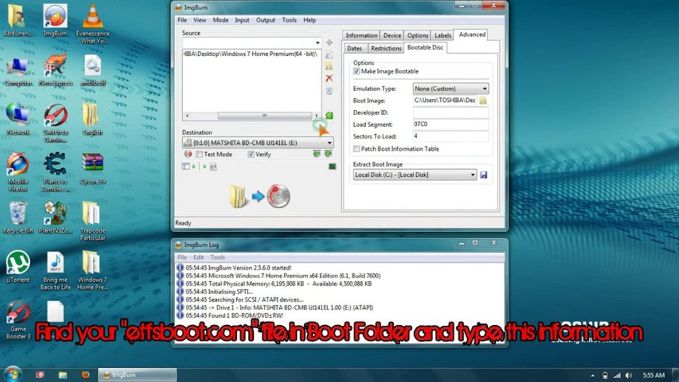Open the Game Booster 3 desktop shortcut
Image resolution: width=679 pixels, height=382 pixels.
tap(18, 320)
